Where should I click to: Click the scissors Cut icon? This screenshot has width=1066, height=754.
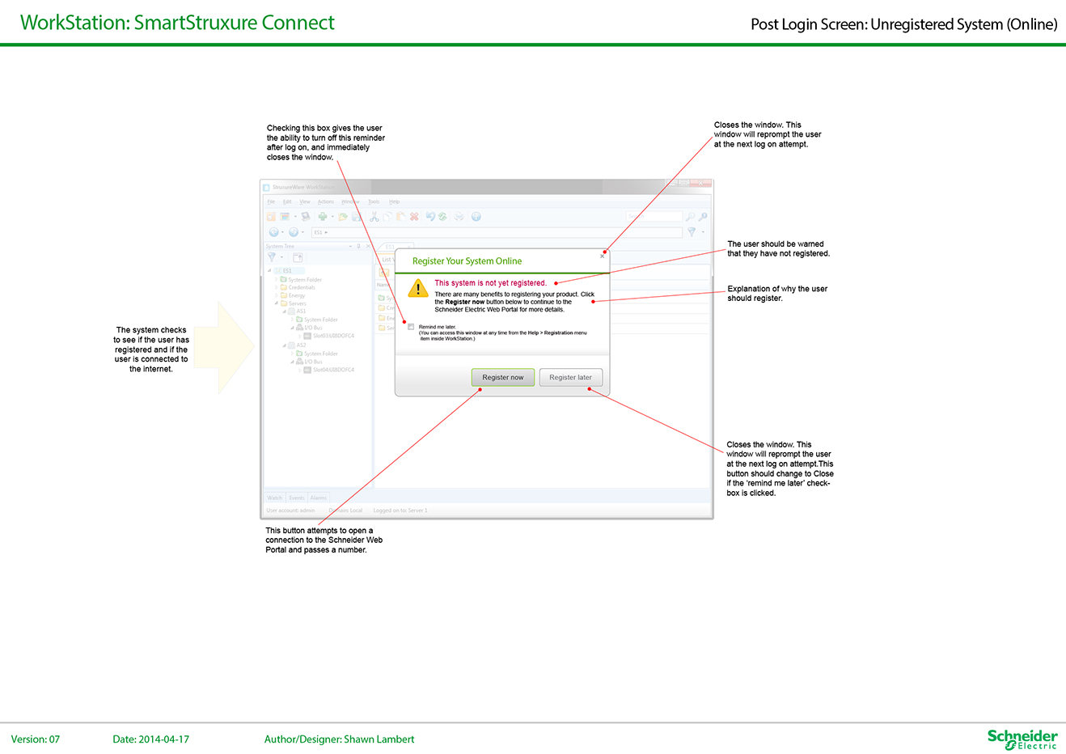374,217
